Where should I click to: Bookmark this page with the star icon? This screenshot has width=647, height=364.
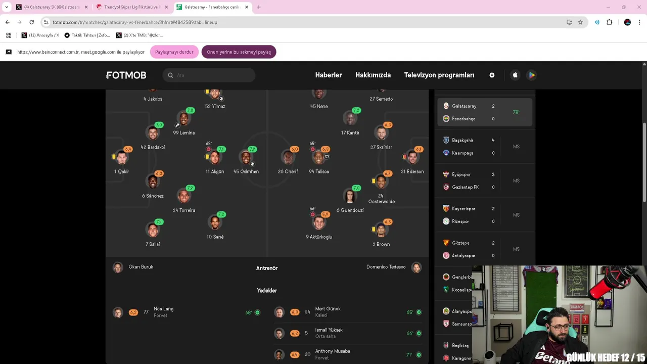[x=580, y=22]
